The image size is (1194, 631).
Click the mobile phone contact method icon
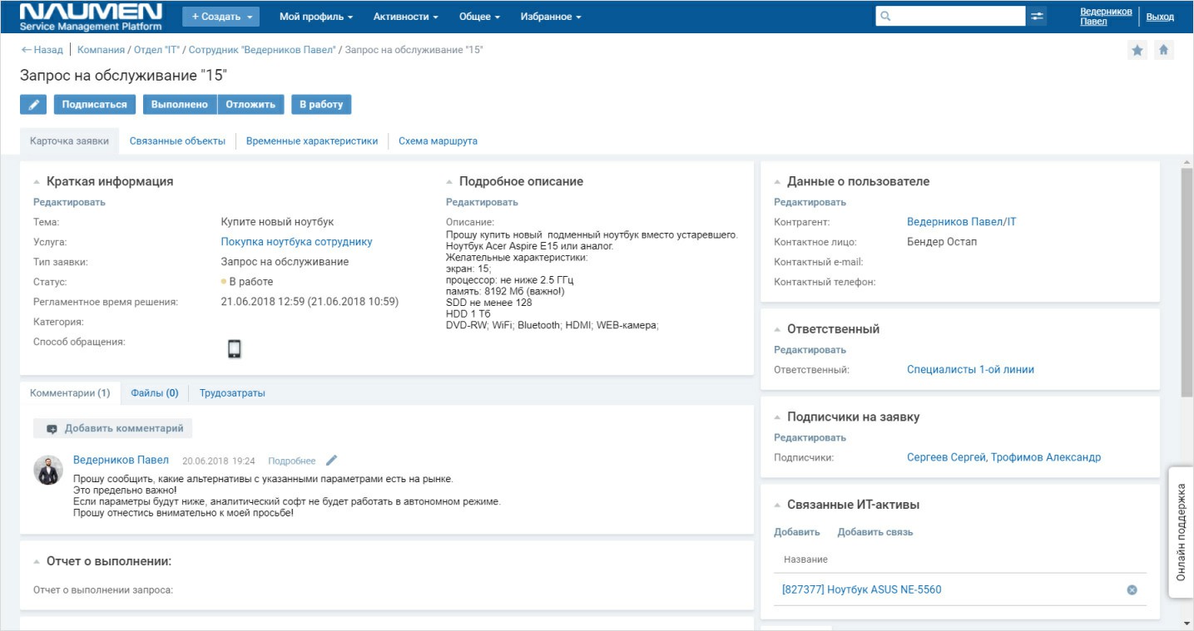click(234, 349)
